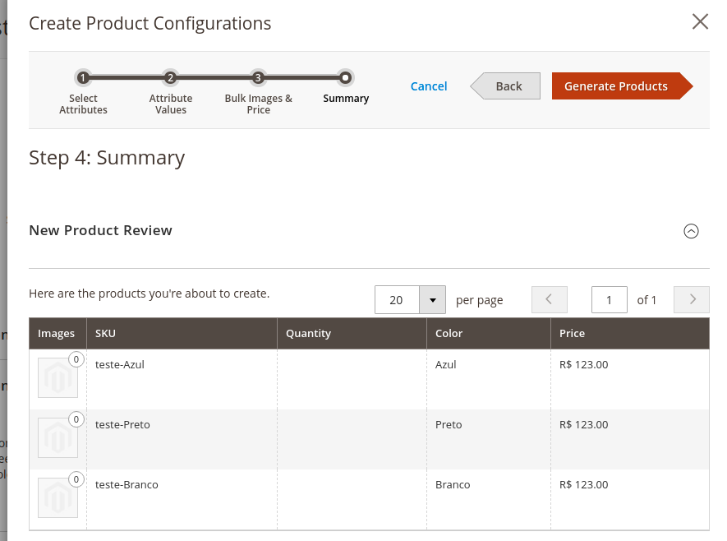Click image count badge for teste-Azul
Viewport: 727px width, 541px height.
point(76,359)
